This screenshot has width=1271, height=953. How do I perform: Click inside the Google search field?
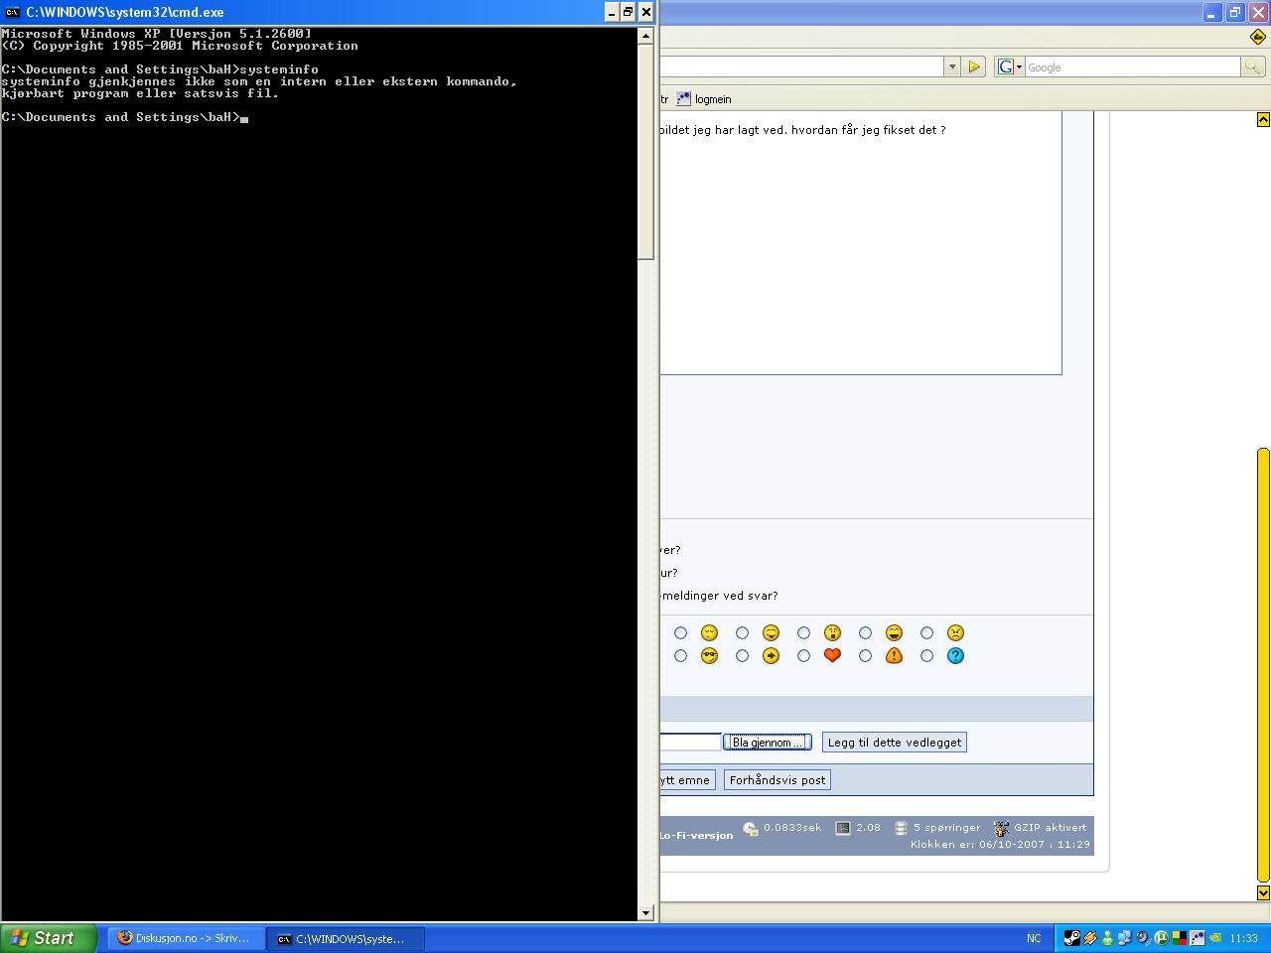point(1132,67)
